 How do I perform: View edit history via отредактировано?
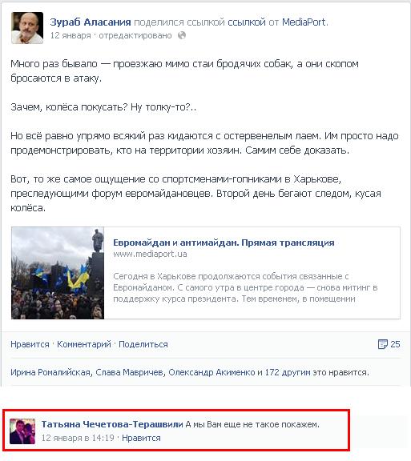click(x=135, y=35)
